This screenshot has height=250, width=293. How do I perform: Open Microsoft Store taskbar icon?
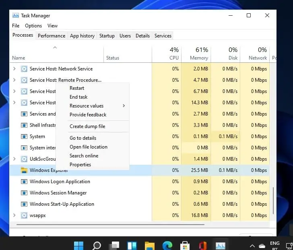point(185,245)
